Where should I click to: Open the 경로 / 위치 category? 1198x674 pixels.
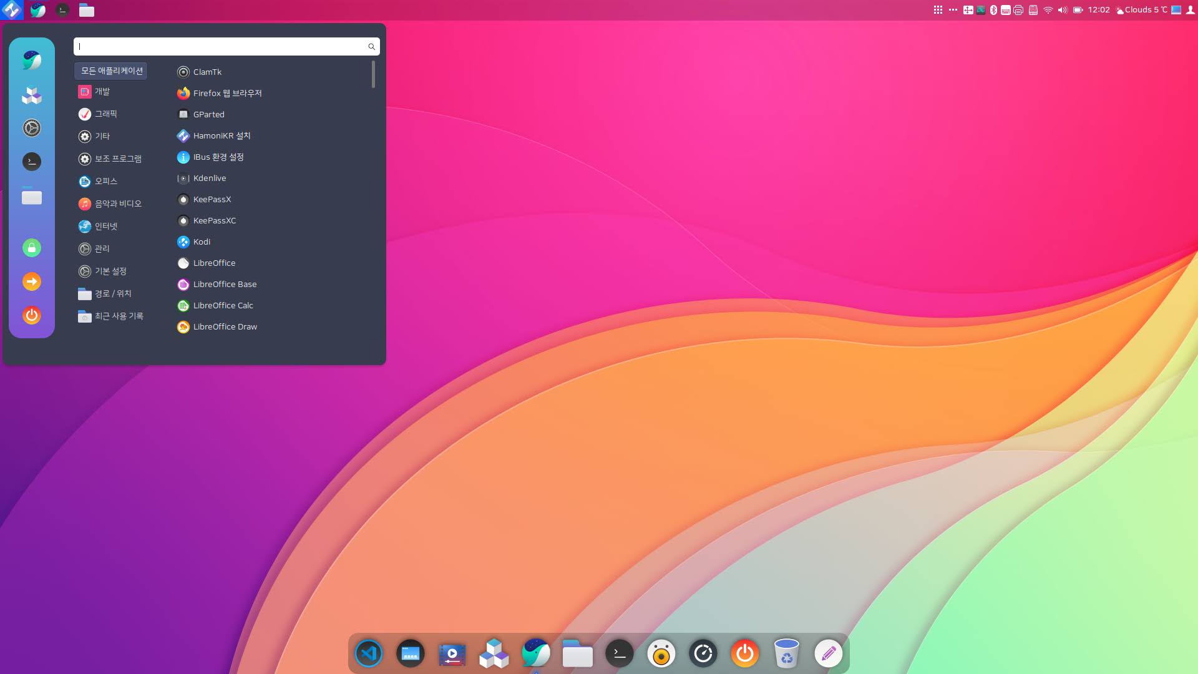click(x=112, y=294)
